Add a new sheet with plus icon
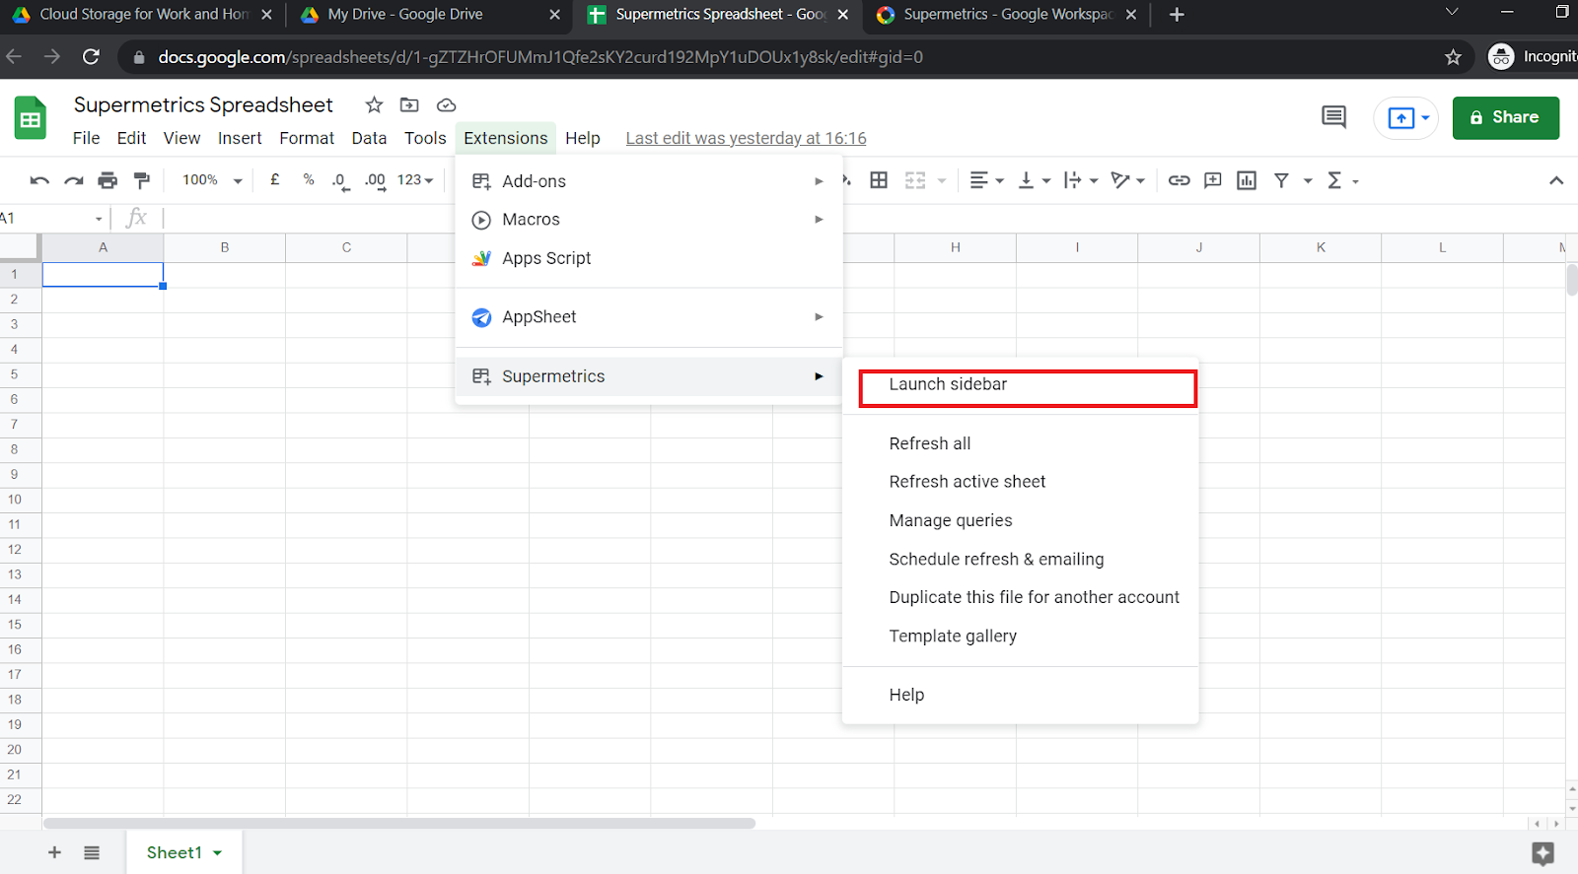Viewport: 1578px width, 874px height. tap(55, 852)
